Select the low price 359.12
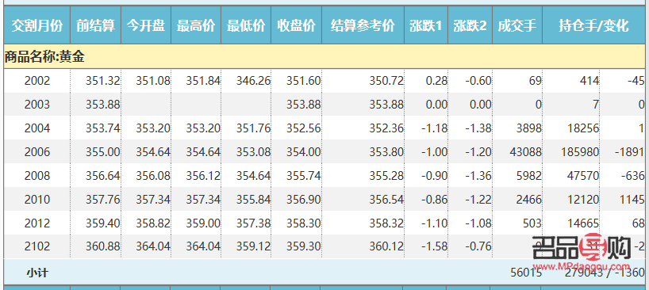Screen dimensions: 649x290 pyautogui.click(x=254, y=246)
